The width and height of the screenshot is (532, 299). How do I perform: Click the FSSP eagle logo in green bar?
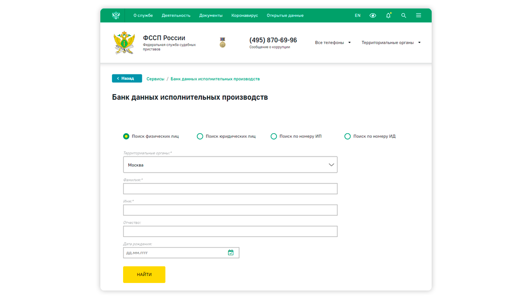(x=116, y=16)
